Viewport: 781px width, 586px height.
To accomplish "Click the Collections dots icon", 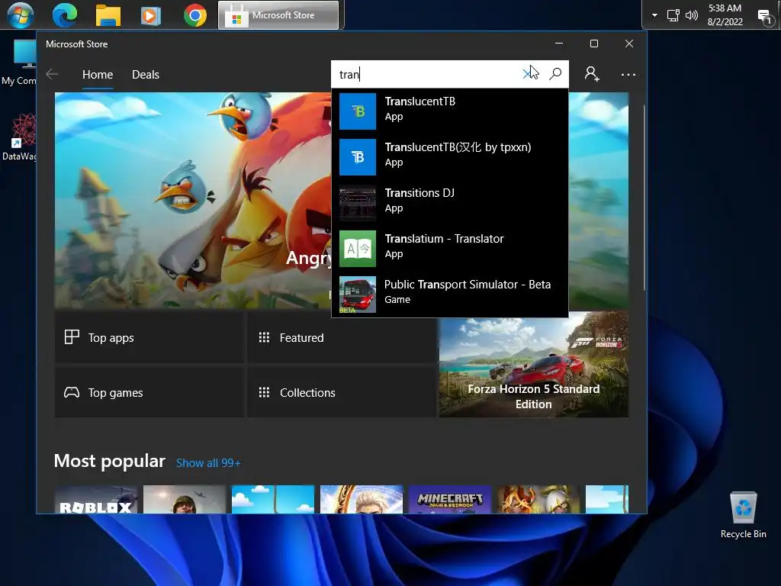I will 264,392.
